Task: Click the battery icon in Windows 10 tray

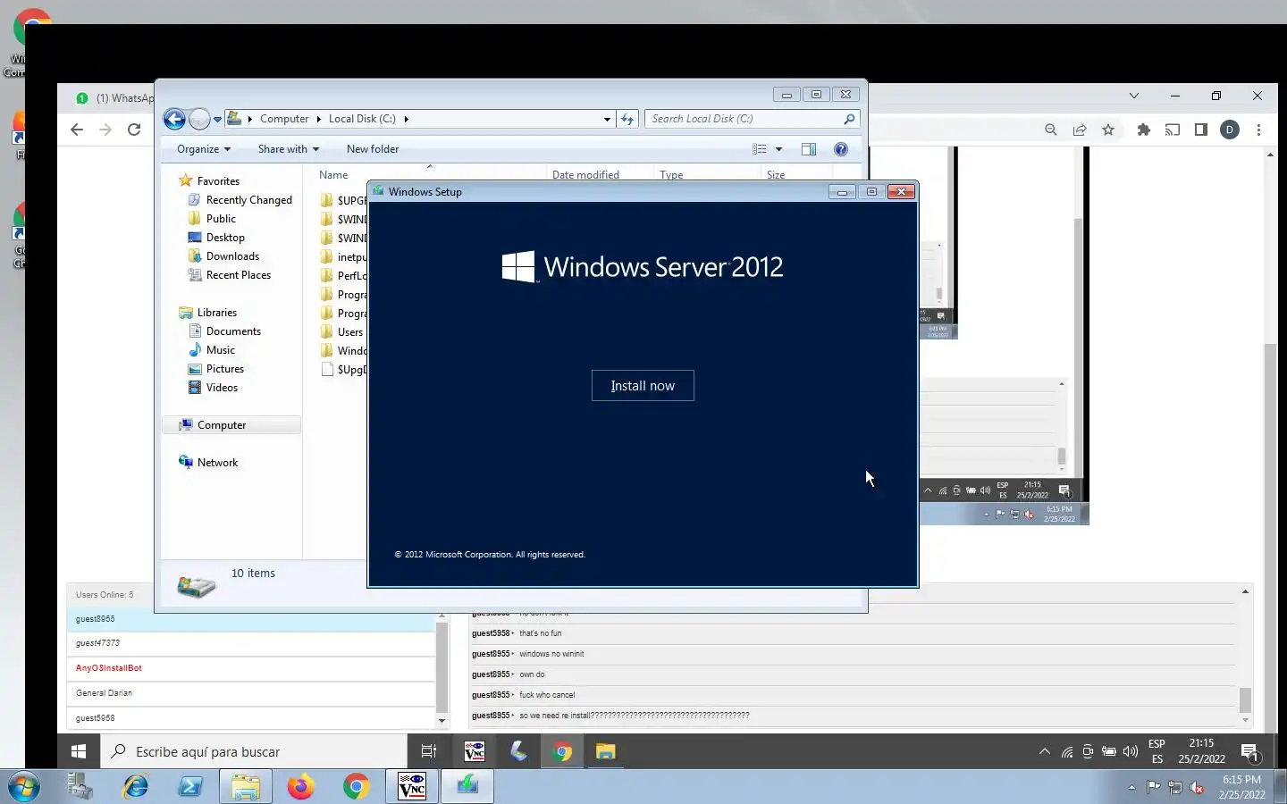Action: point(1109,751)
